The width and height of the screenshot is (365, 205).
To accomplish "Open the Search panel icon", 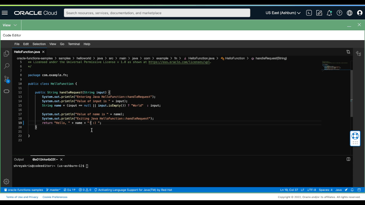I will 6,66.
